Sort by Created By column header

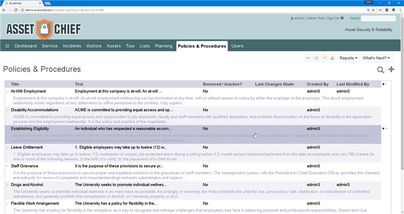[318, 84]
